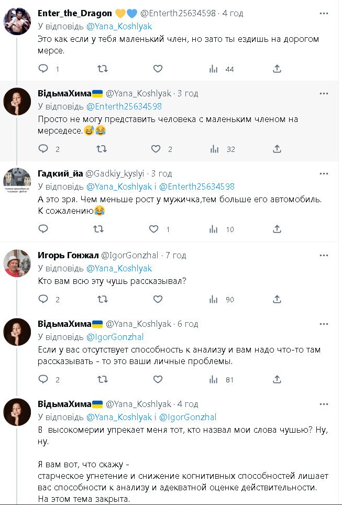Retweet Enter_the_Dragon's Mercedes comment
Screen dimensions: 342x505
point(103,69)
